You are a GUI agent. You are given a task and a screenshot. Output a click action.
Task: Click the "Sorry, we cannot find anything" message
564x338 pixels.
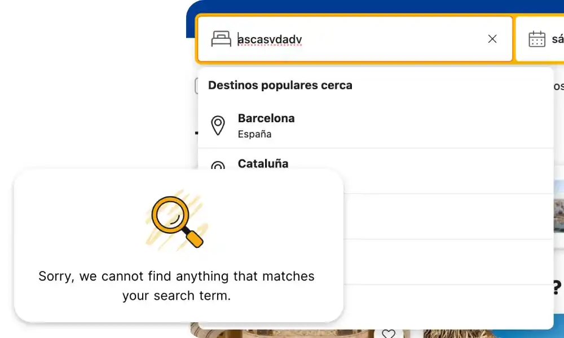click(x=177, y=286)
